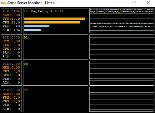Click the disabled maximize button

coord(134,3)
